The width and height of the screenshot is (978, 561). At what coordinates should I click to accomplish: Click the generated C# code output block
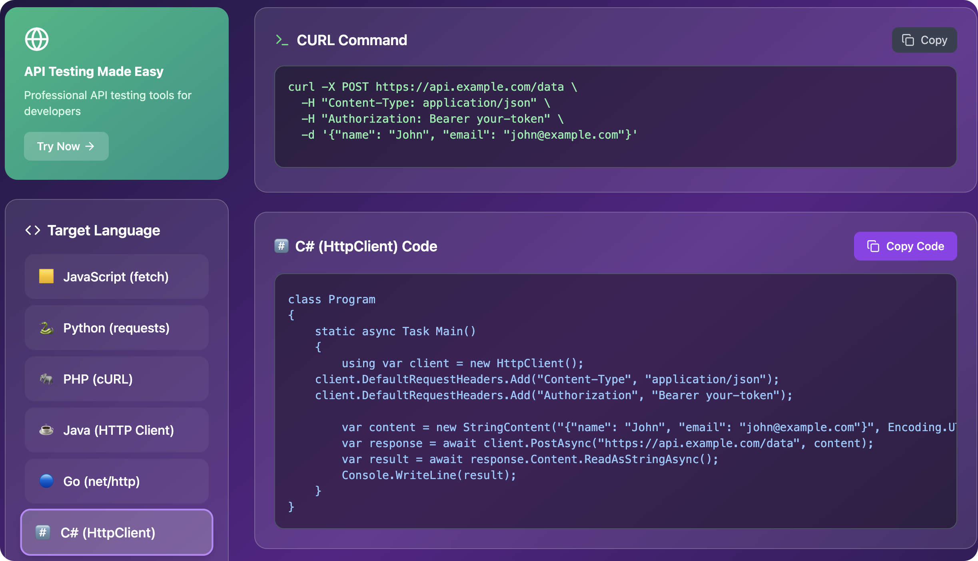615,401
